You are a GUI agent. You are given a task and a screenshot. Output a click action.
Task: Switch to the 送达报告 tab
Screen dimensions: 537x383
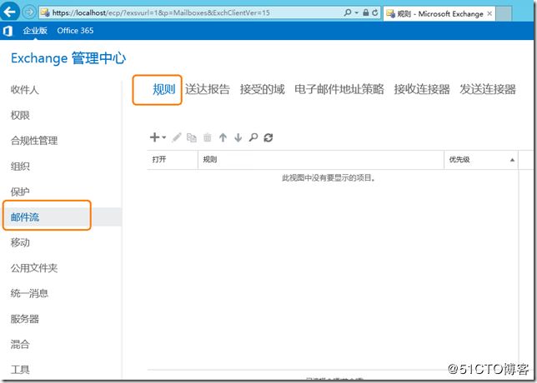click(x=208, y=90)
